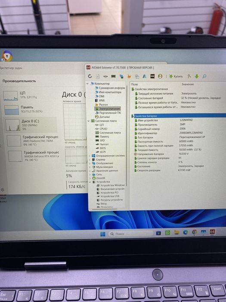This screenshot has width=226, height=302.
Task: Click the Refresh icon in AIDA64 toolbar
Action: (x=90, y=76)
